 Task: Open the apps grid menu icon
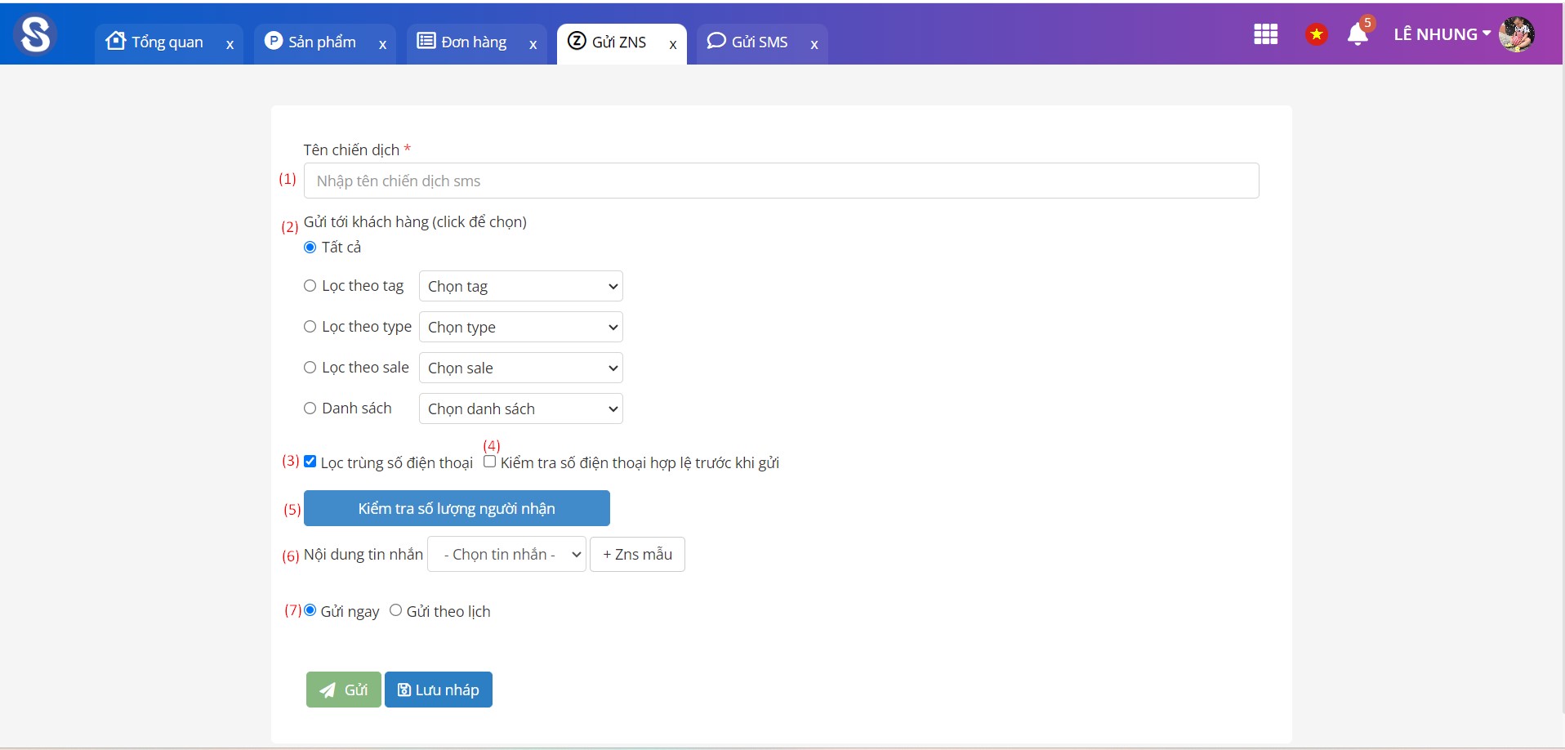point(1265,34)
